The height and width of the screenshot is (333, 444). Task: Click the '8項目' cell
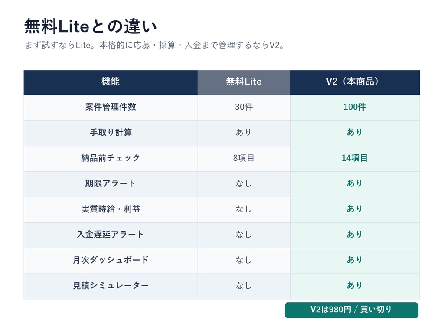[244, 158]
